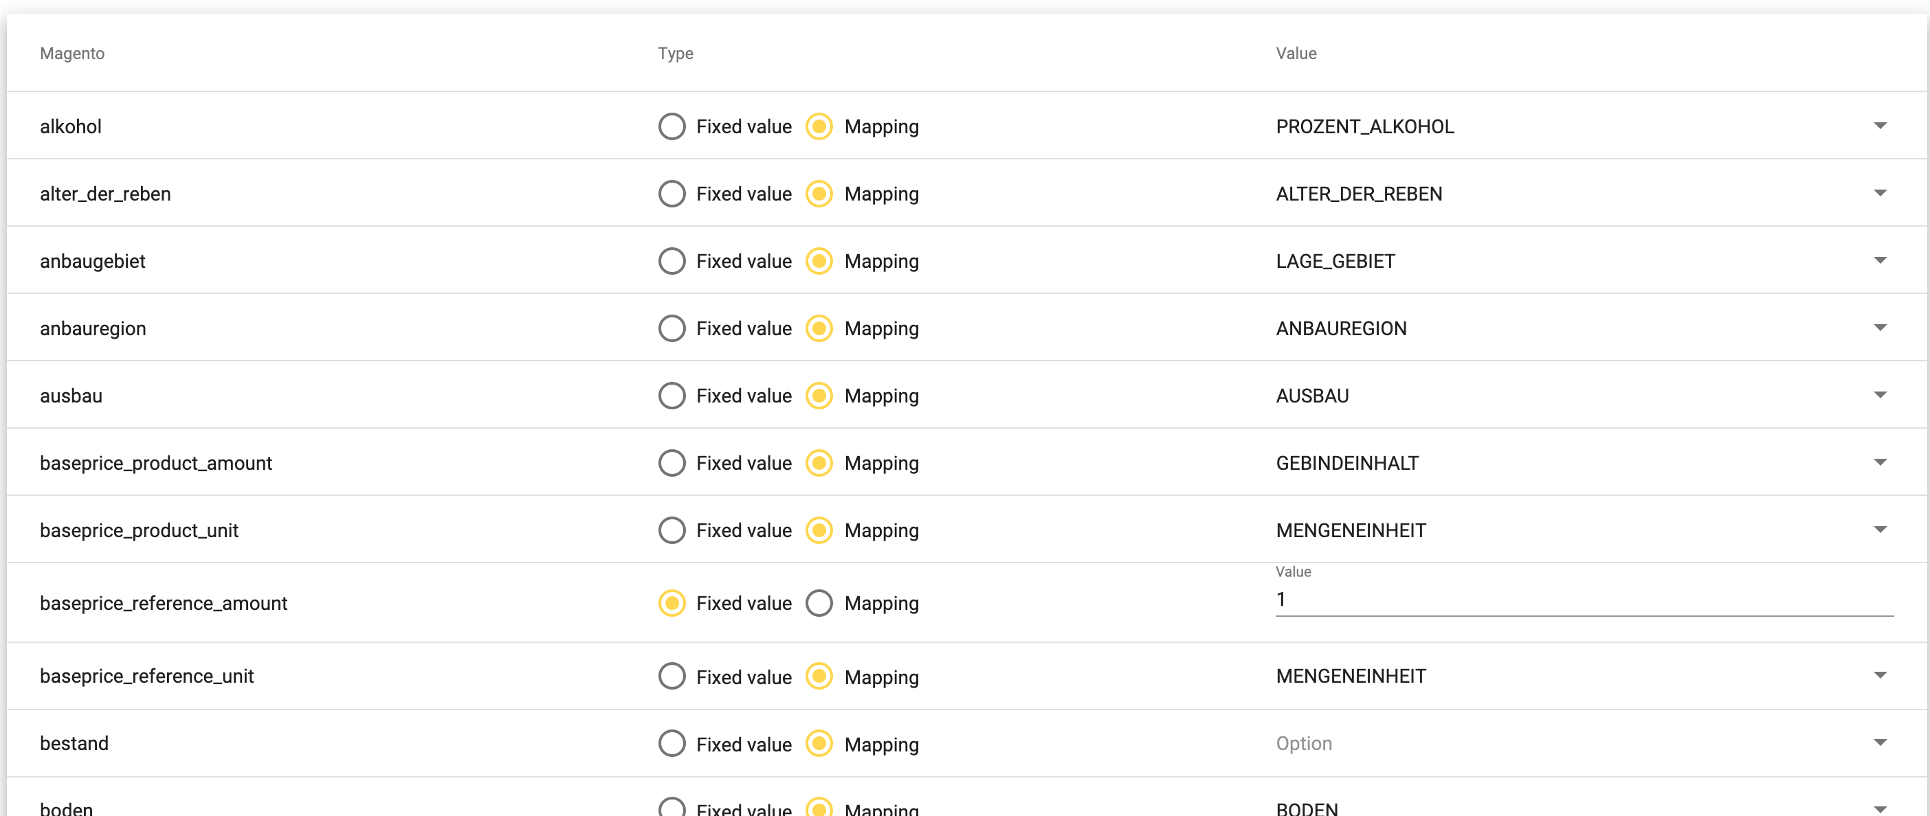
Task: Click the anbauregion attribute name
Action: click(93, 328)
